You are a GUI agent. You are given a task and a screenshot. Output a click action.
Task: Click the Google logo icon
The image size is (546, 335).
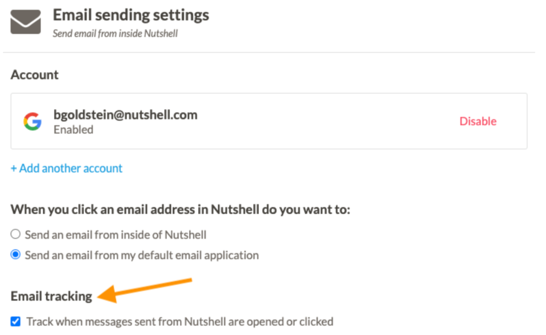33,121
